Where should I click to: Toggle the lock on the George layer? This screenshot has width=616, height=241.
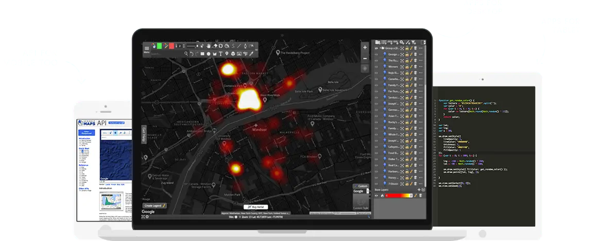pyautogui.click(x=406, y=54)
